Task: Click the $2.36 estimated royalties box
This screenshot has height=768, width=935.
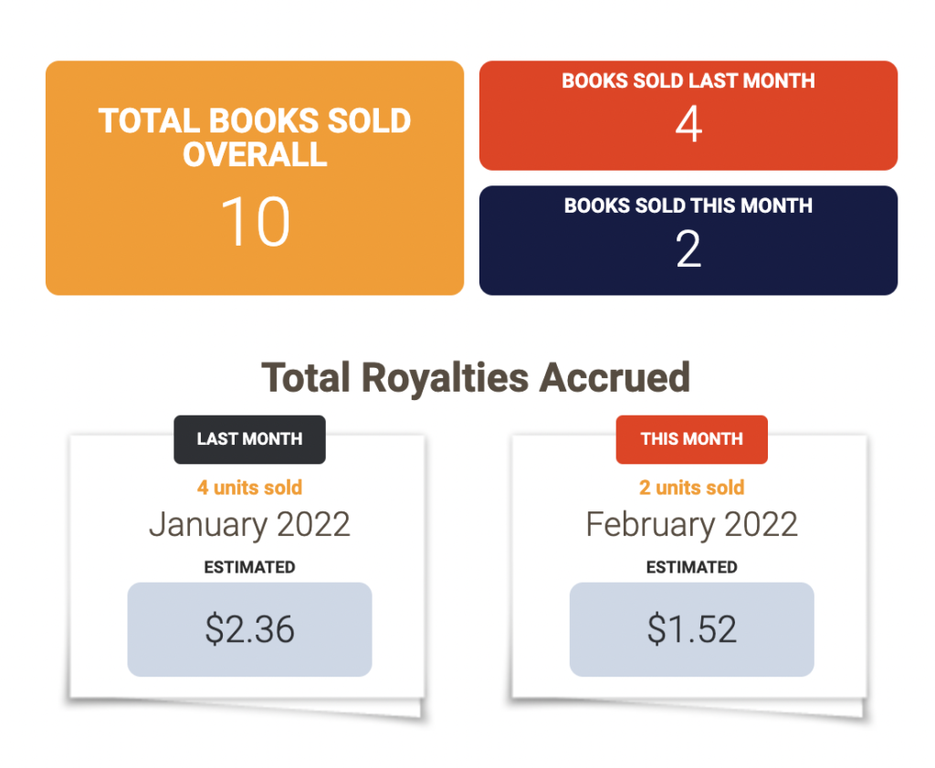Action: pos(249,630)
